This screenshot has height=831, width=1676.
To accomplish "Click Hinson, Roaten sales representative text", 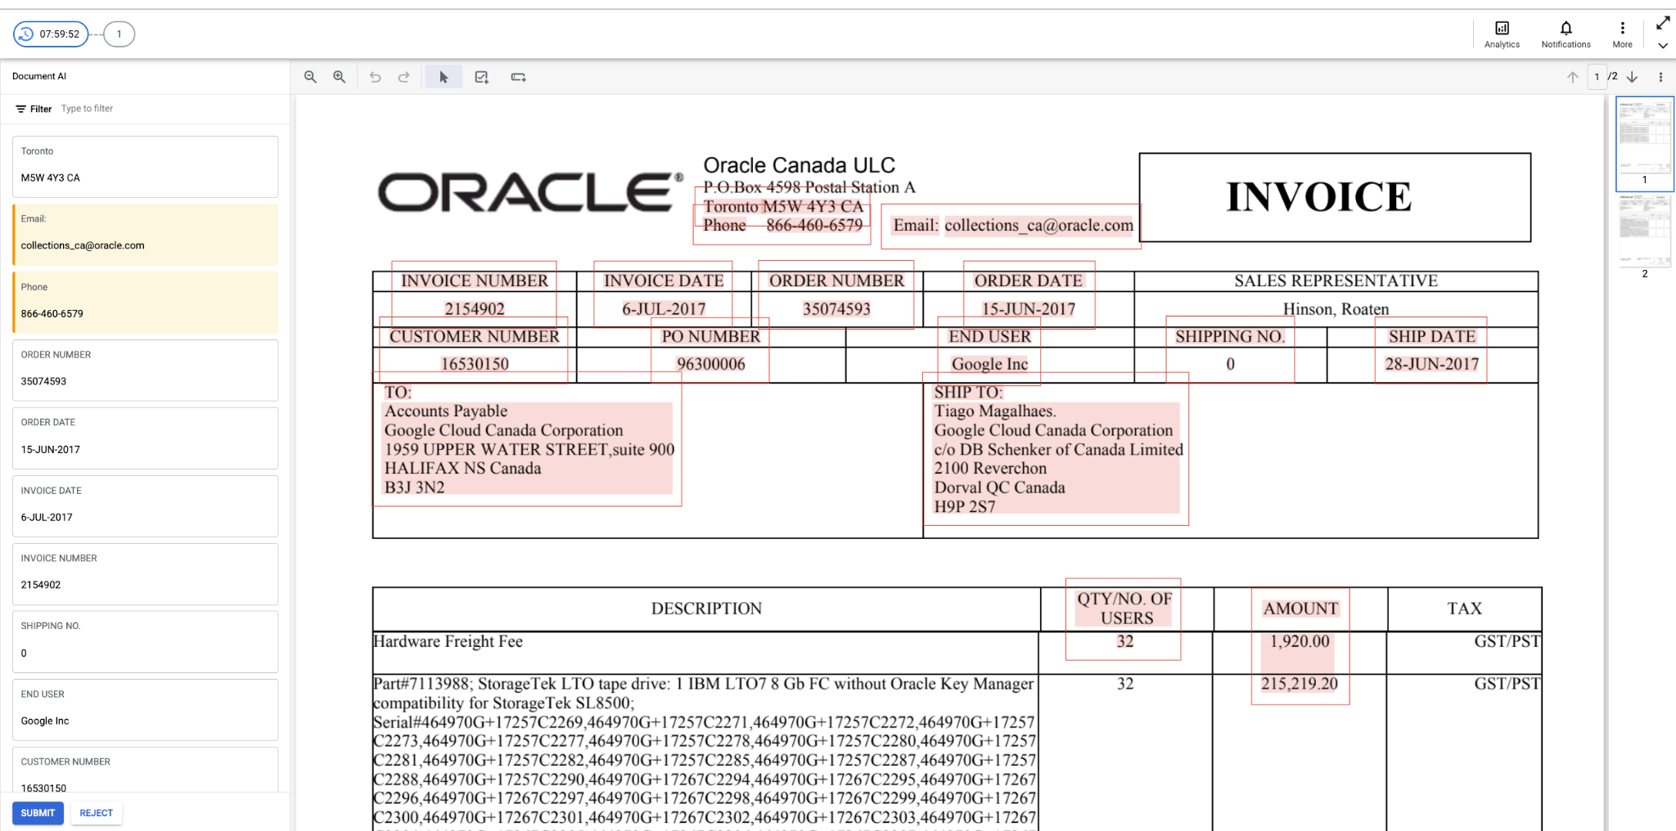I will 1336,309.
